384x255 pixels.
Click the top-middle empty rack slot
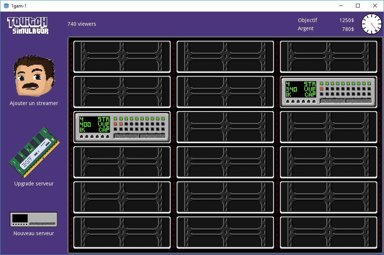225,57
